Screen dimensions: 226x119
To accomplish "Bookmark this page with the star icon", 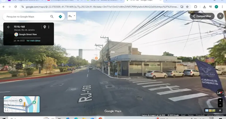I will pyautogui.click(x=187, y=7).
